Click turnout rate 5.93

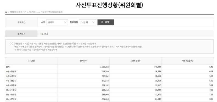(x=211, y=76)
